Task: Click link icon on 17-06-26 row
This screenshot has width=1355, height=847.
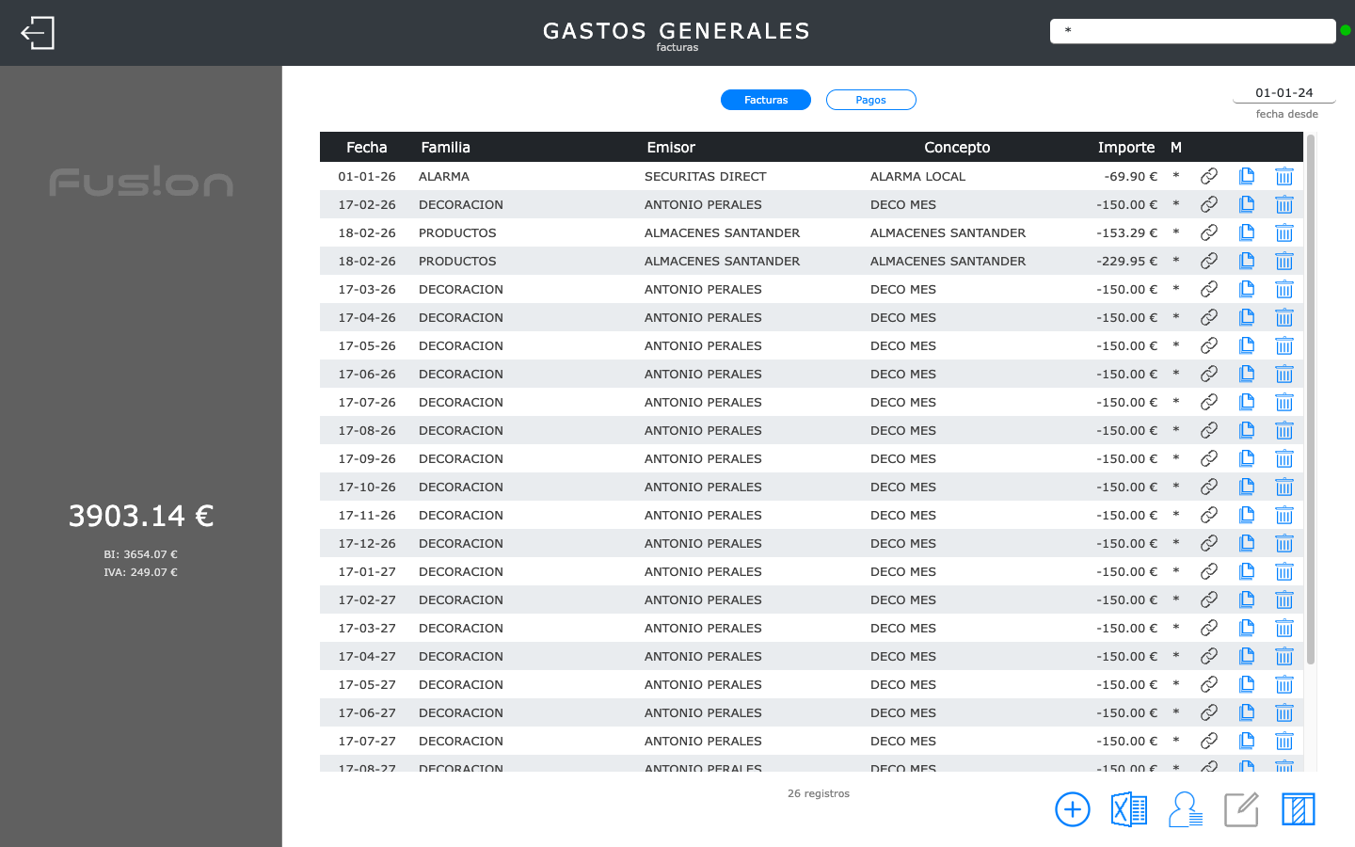Action: point(1209,374)
